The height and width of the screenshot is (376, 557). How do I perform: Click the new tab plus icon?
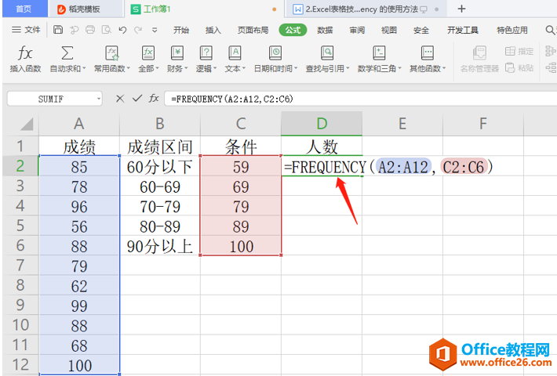pyautogui.click(x=461, y=9)
